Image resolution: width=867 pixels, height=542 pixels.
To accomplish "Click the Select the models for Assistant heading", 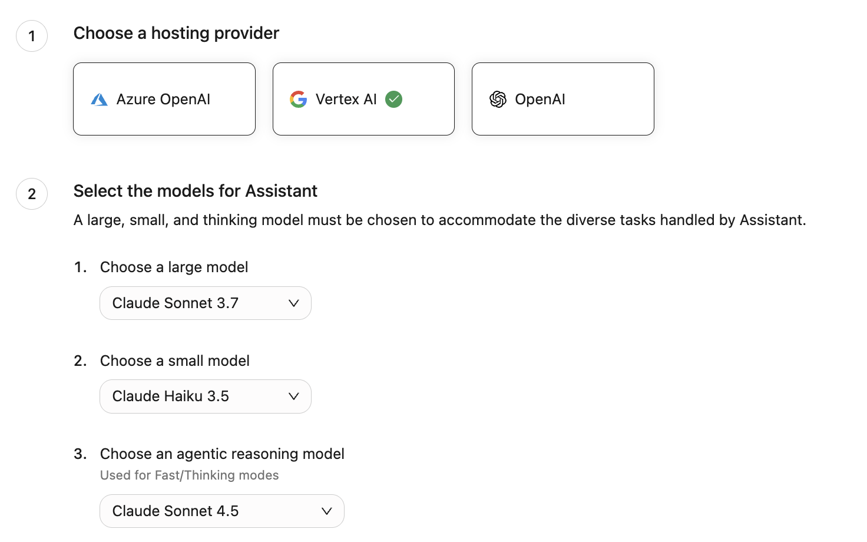I will [195, 191].
